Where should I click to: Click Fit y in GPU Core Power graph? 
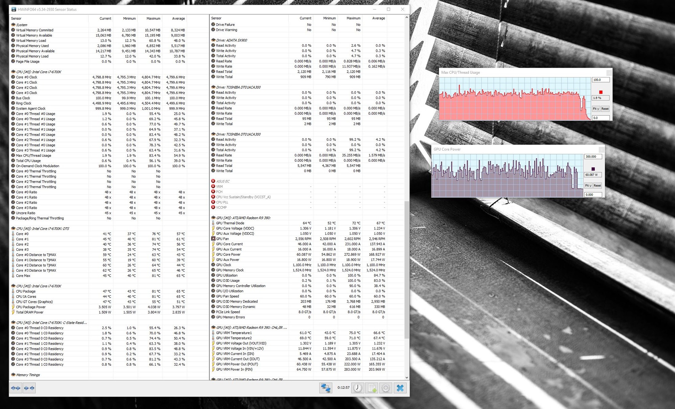(588, 185)
